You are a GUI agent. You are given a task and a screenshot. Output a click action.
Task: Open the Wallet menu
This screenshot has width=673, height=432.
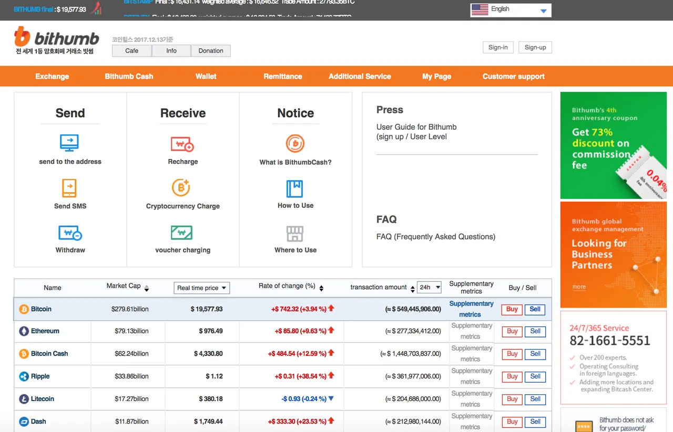coord(206,76)
